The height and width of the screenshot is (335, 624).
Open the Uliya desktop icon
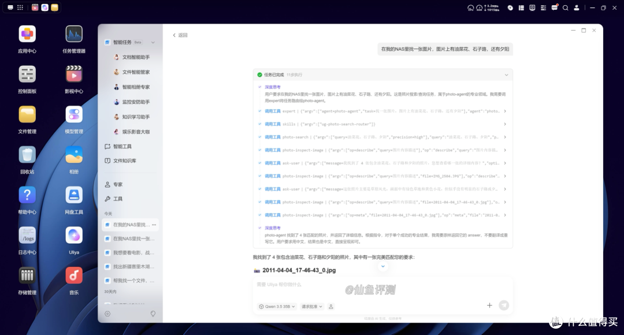74,236
